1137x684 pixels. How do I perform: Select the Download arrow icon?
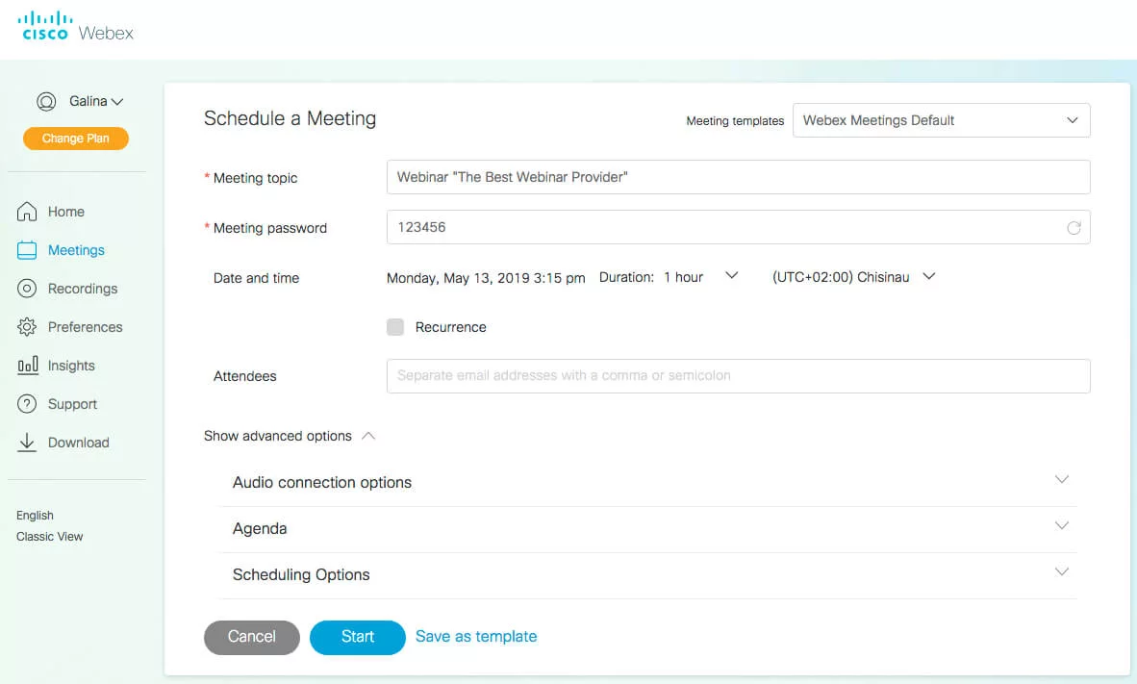(28, 443)
